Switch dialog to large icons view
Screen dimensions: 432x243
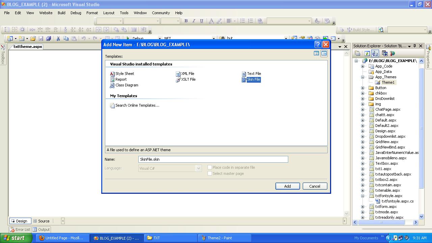click(317, 53)
